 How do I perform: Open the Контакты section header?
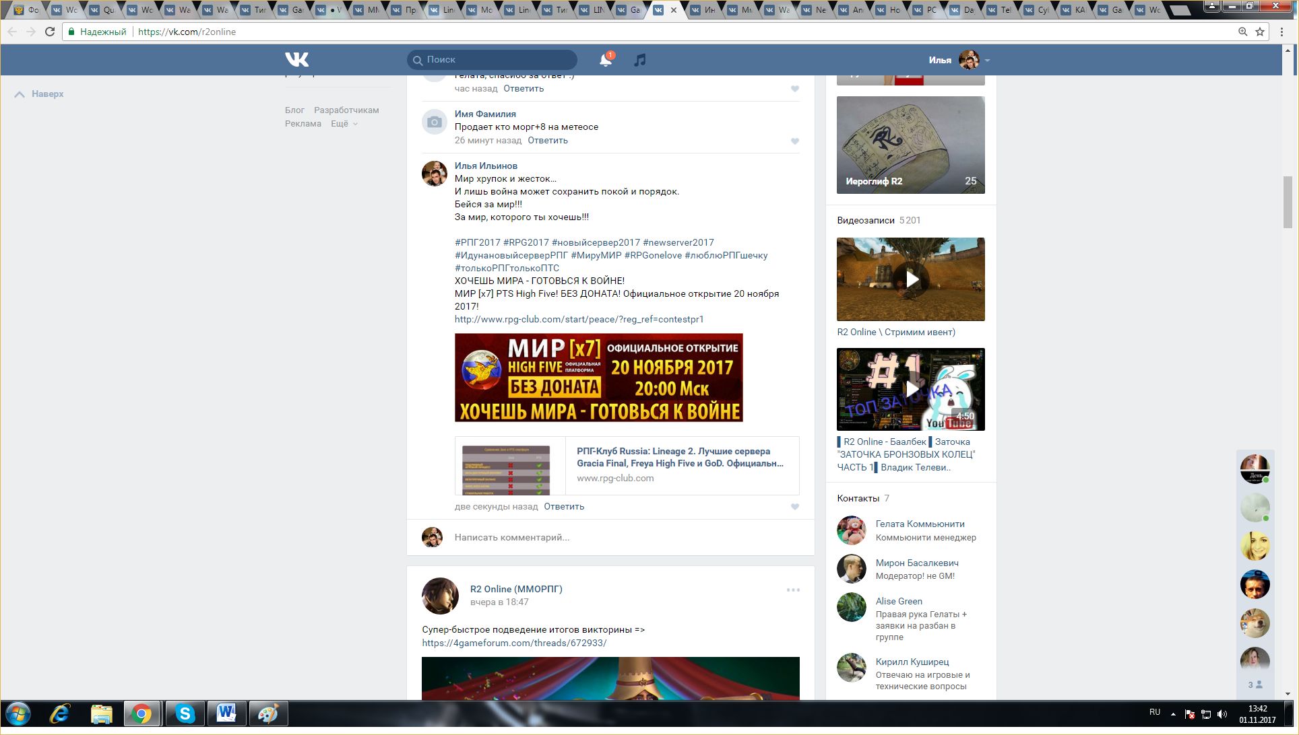pyautogui.click(x=858, y=498)
